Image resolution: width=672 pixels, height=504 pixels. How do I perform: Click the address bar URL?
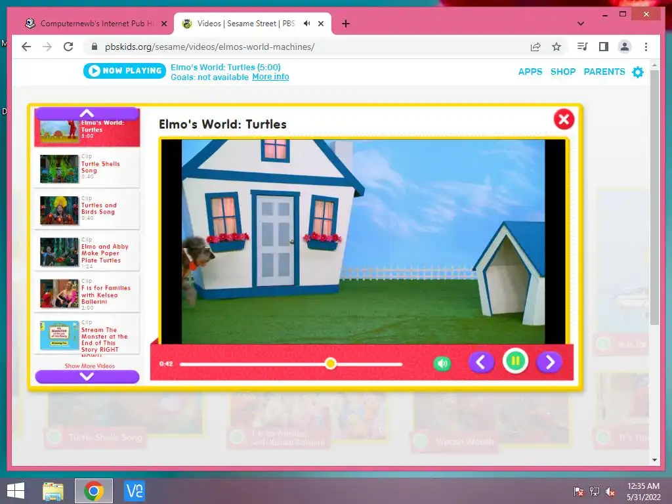tap(209, 47)
